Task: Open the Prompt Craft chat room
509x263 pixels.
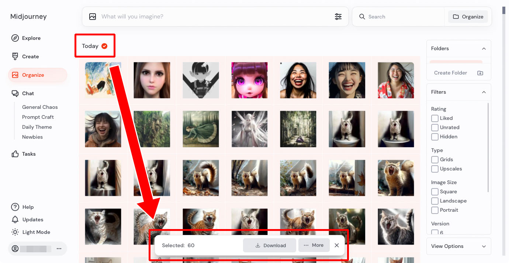Action: pos(38,117)
